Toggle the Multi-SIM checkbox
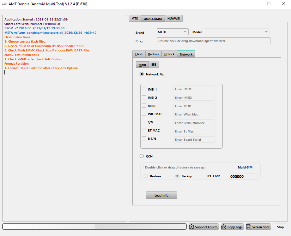Screen dimensions: 291x236 pos(234,167)
